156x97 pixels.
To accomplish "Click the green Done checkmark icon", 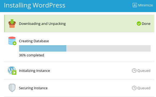I will [139, 24].
